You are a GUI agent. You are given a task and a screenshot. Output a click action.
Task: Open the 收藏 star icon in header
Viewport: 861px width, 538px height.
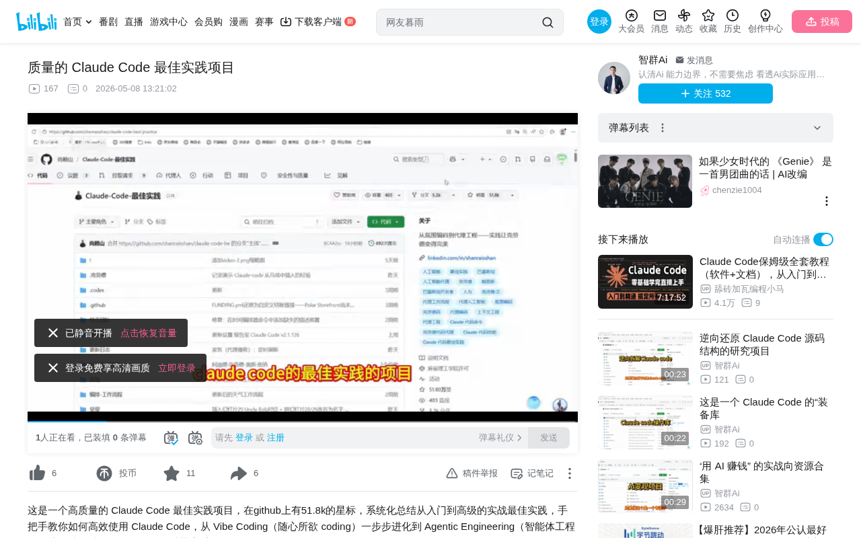click(708, 15)
